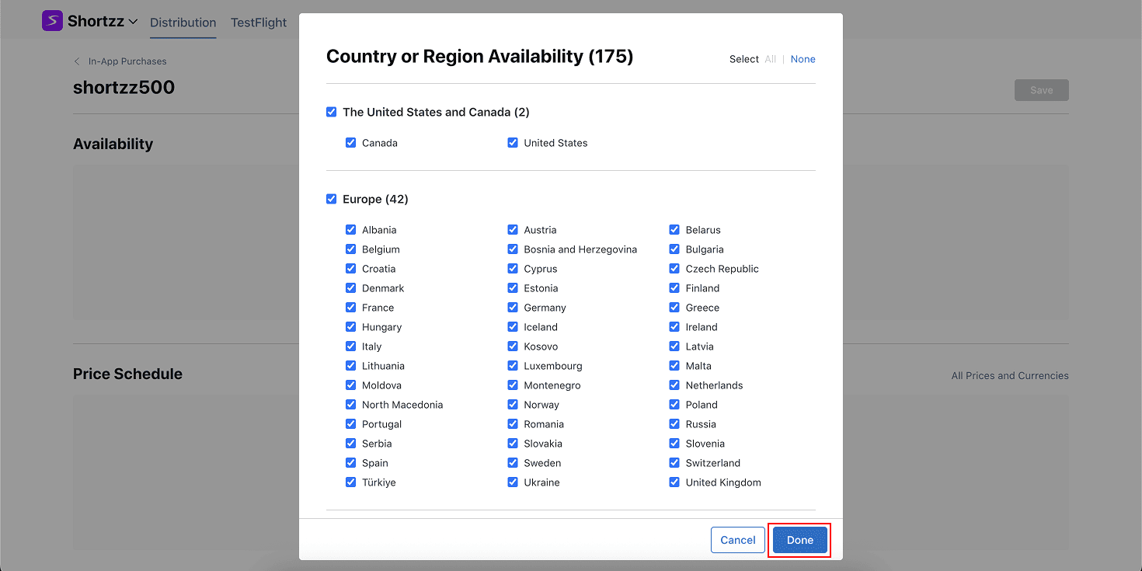Screen dimensions: 1142x571
Task: Uncheck the Europe region group
Action: tap(332, 199)
